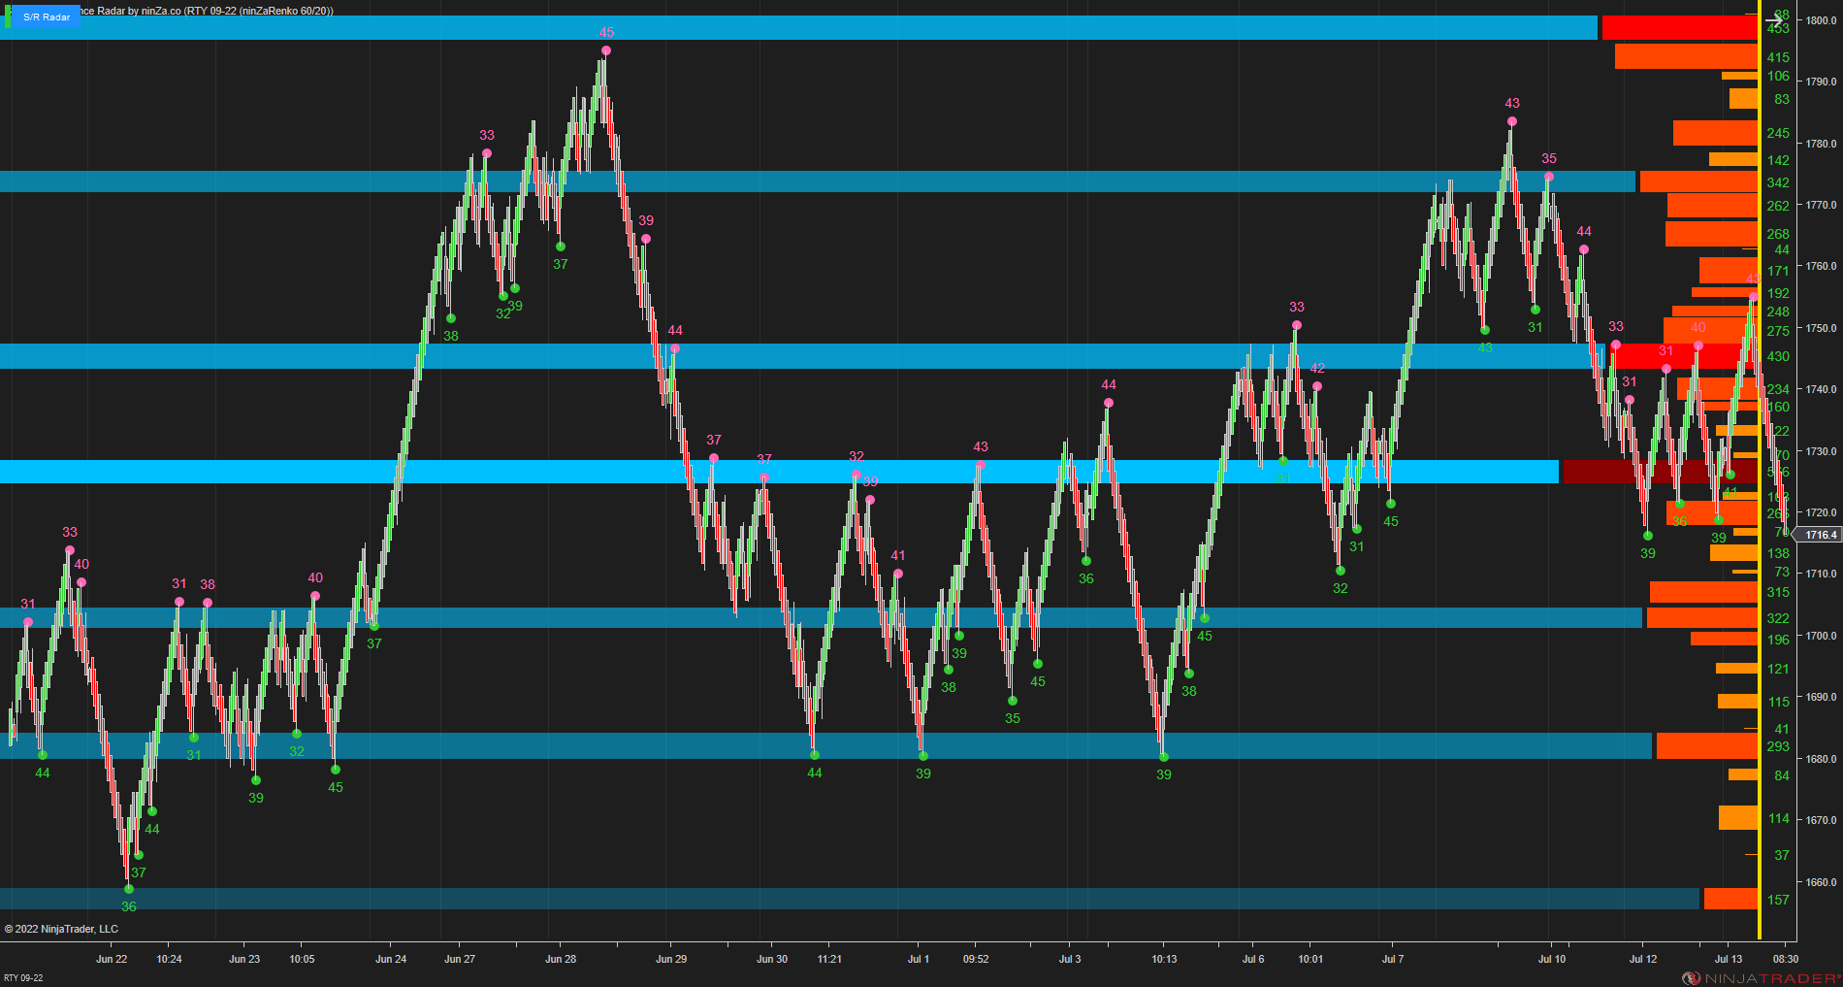Click pink marker 43 near the July 10 peak
Screen dimensions: 1843x987
pyautogui.click(x=1510, y=119)
